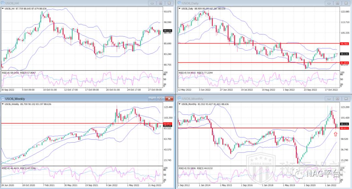Click the 93.075 price scale value in H4 chart
The height and width of the screenshot is (189, 352).
(x=168, y=12)
